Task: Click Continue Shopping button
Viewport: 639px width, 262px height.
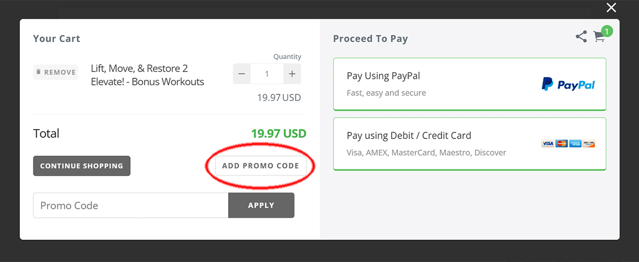Action: 82,166
